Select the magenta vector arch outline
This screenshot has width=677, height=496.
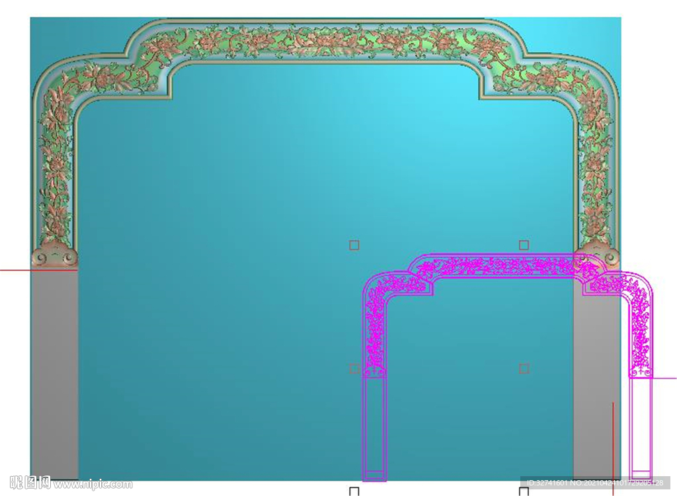[507, 367]
